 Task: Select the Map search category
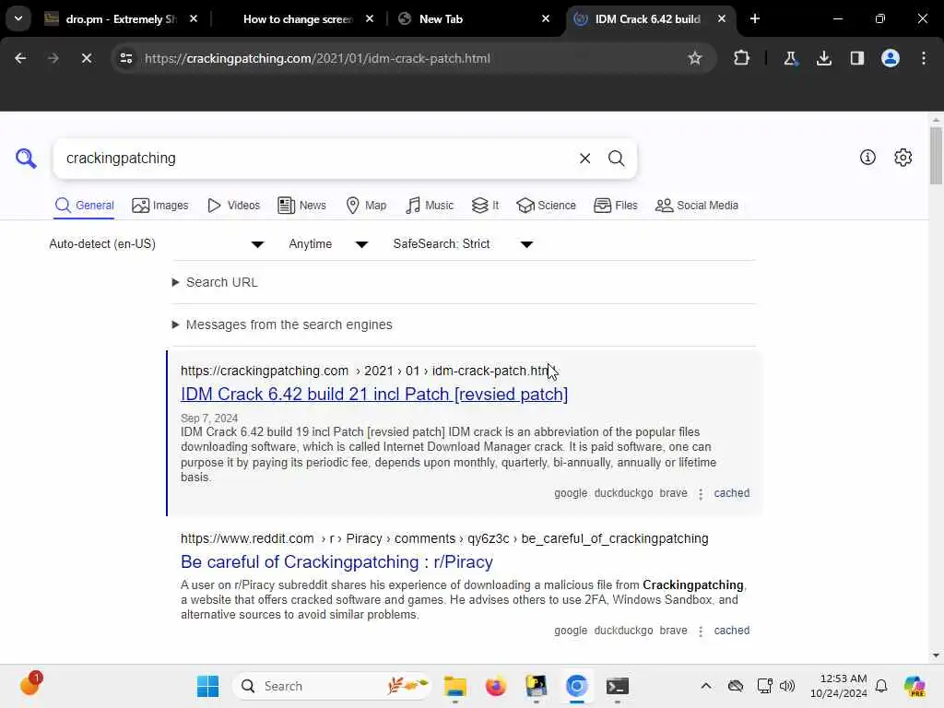click(367, 206)
